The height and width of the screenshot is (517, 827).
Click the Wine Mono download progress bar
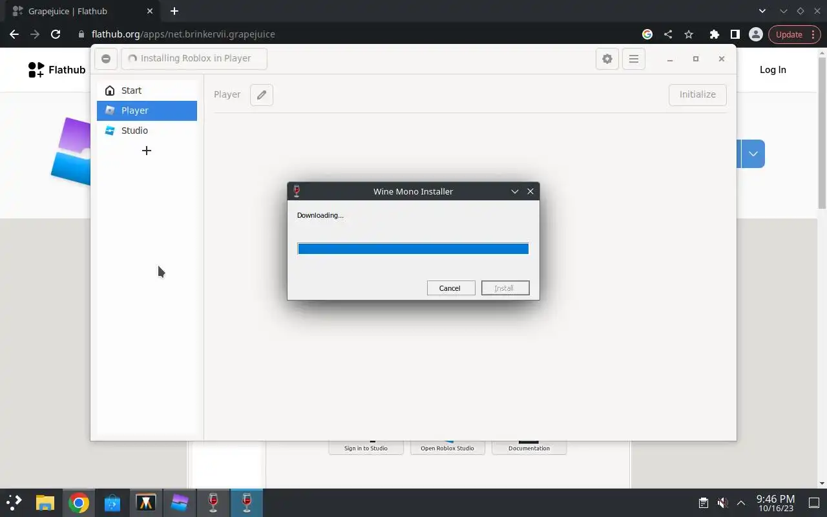[x=413, y=249]
